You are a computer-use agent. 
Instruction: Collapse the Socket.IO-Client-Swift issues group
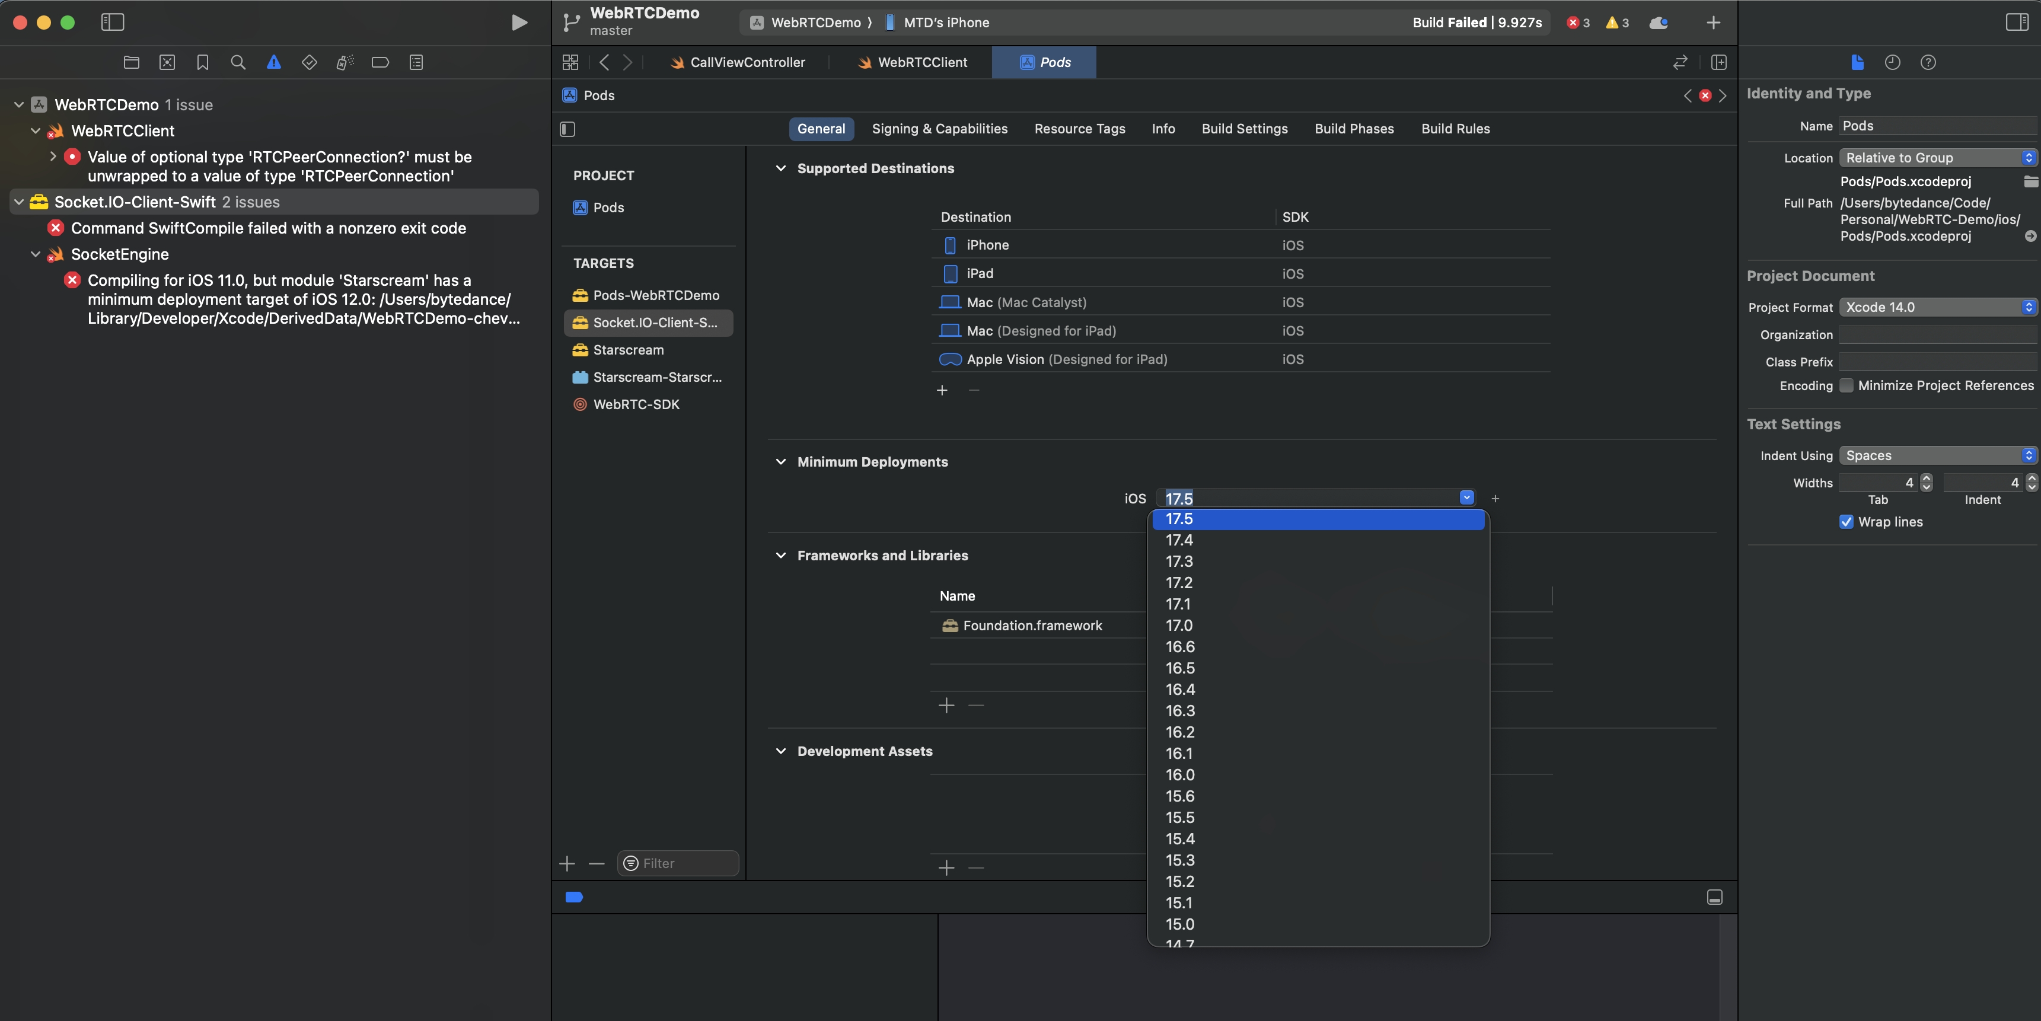pyautogui.click(x=19, y=202)
